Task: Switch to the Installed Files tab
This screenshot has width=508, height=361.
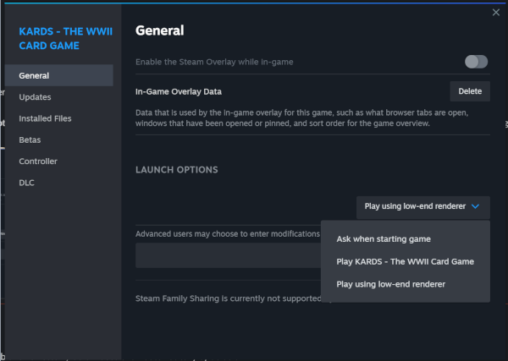Action: [46, 118]
